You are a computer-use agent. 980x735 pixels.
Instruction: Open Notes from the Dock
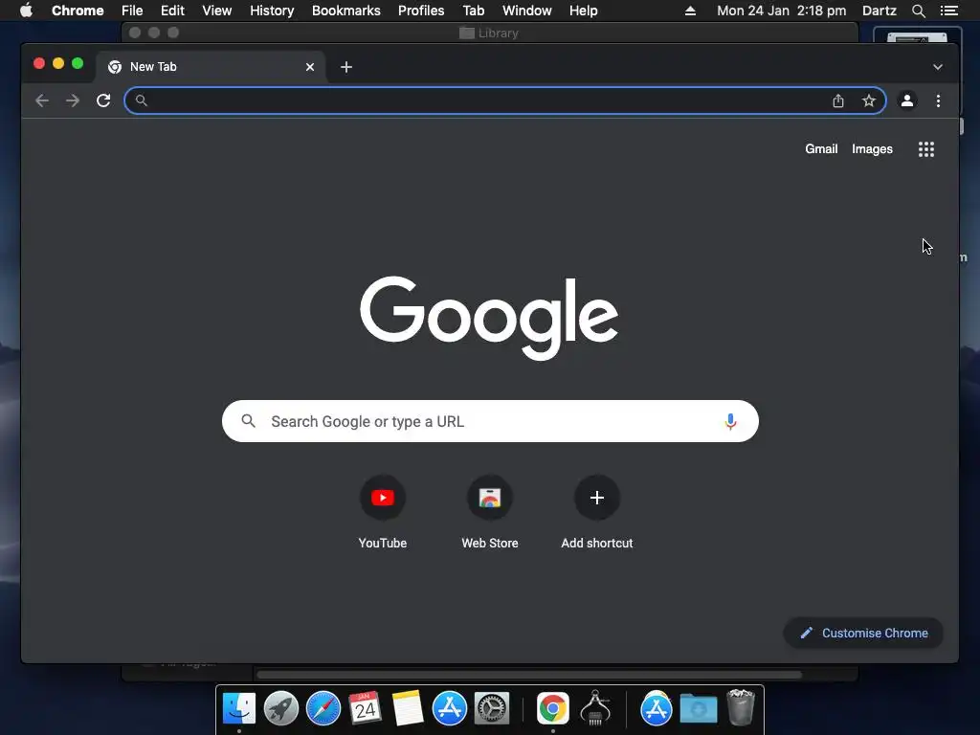click(408, 709)
